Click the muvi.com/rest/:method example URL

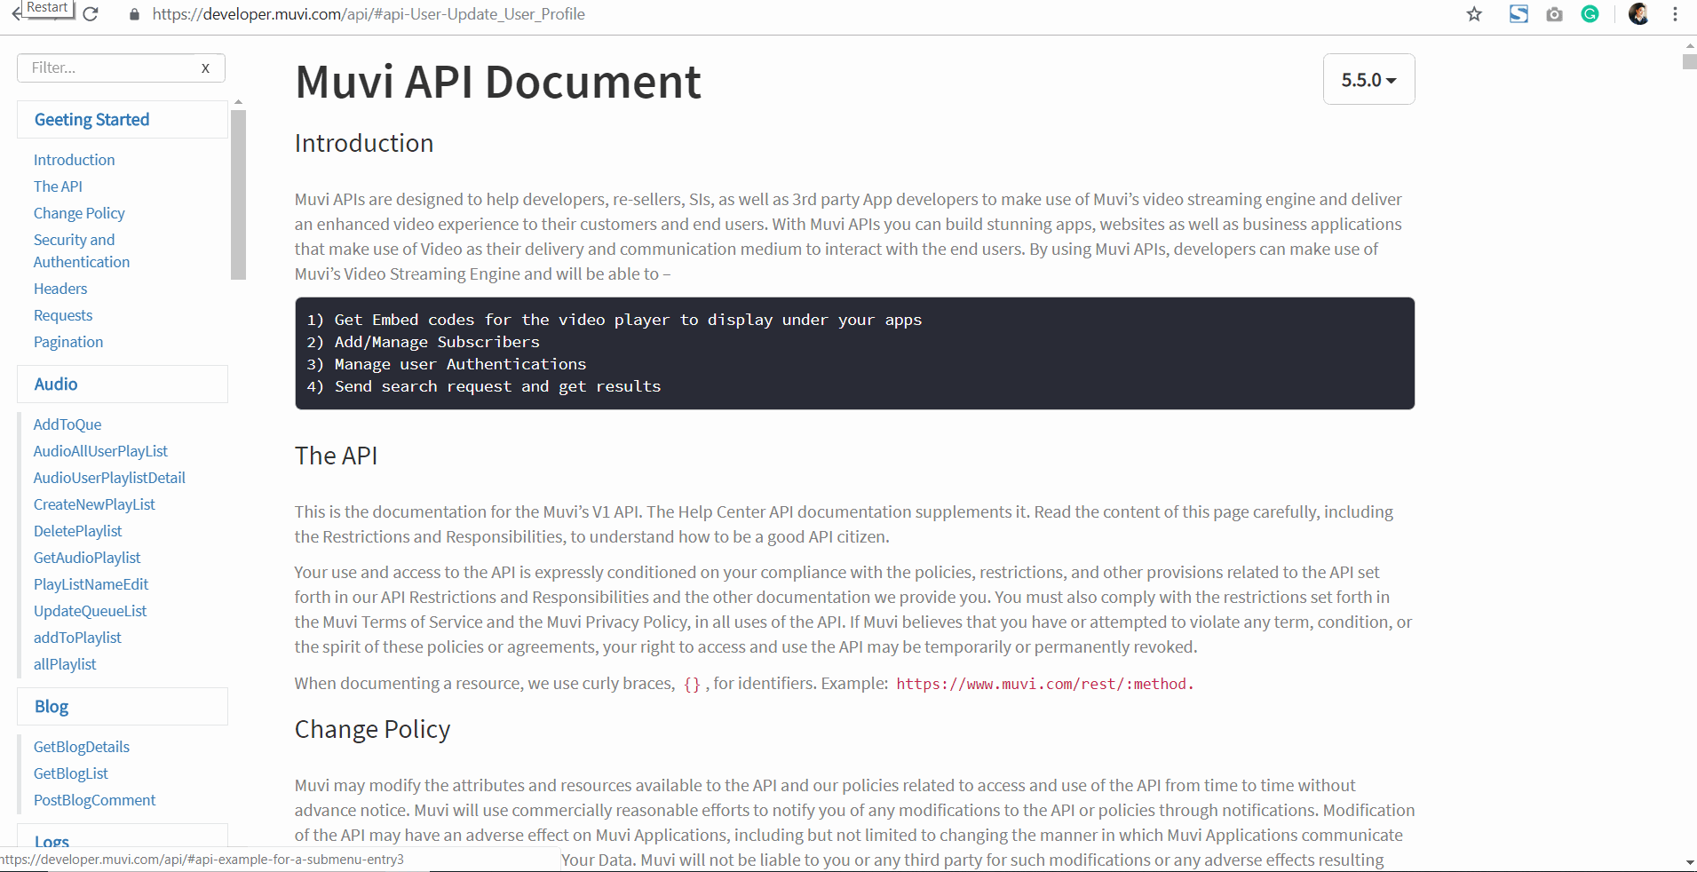pyautogui.click(x=1044, y=684)
